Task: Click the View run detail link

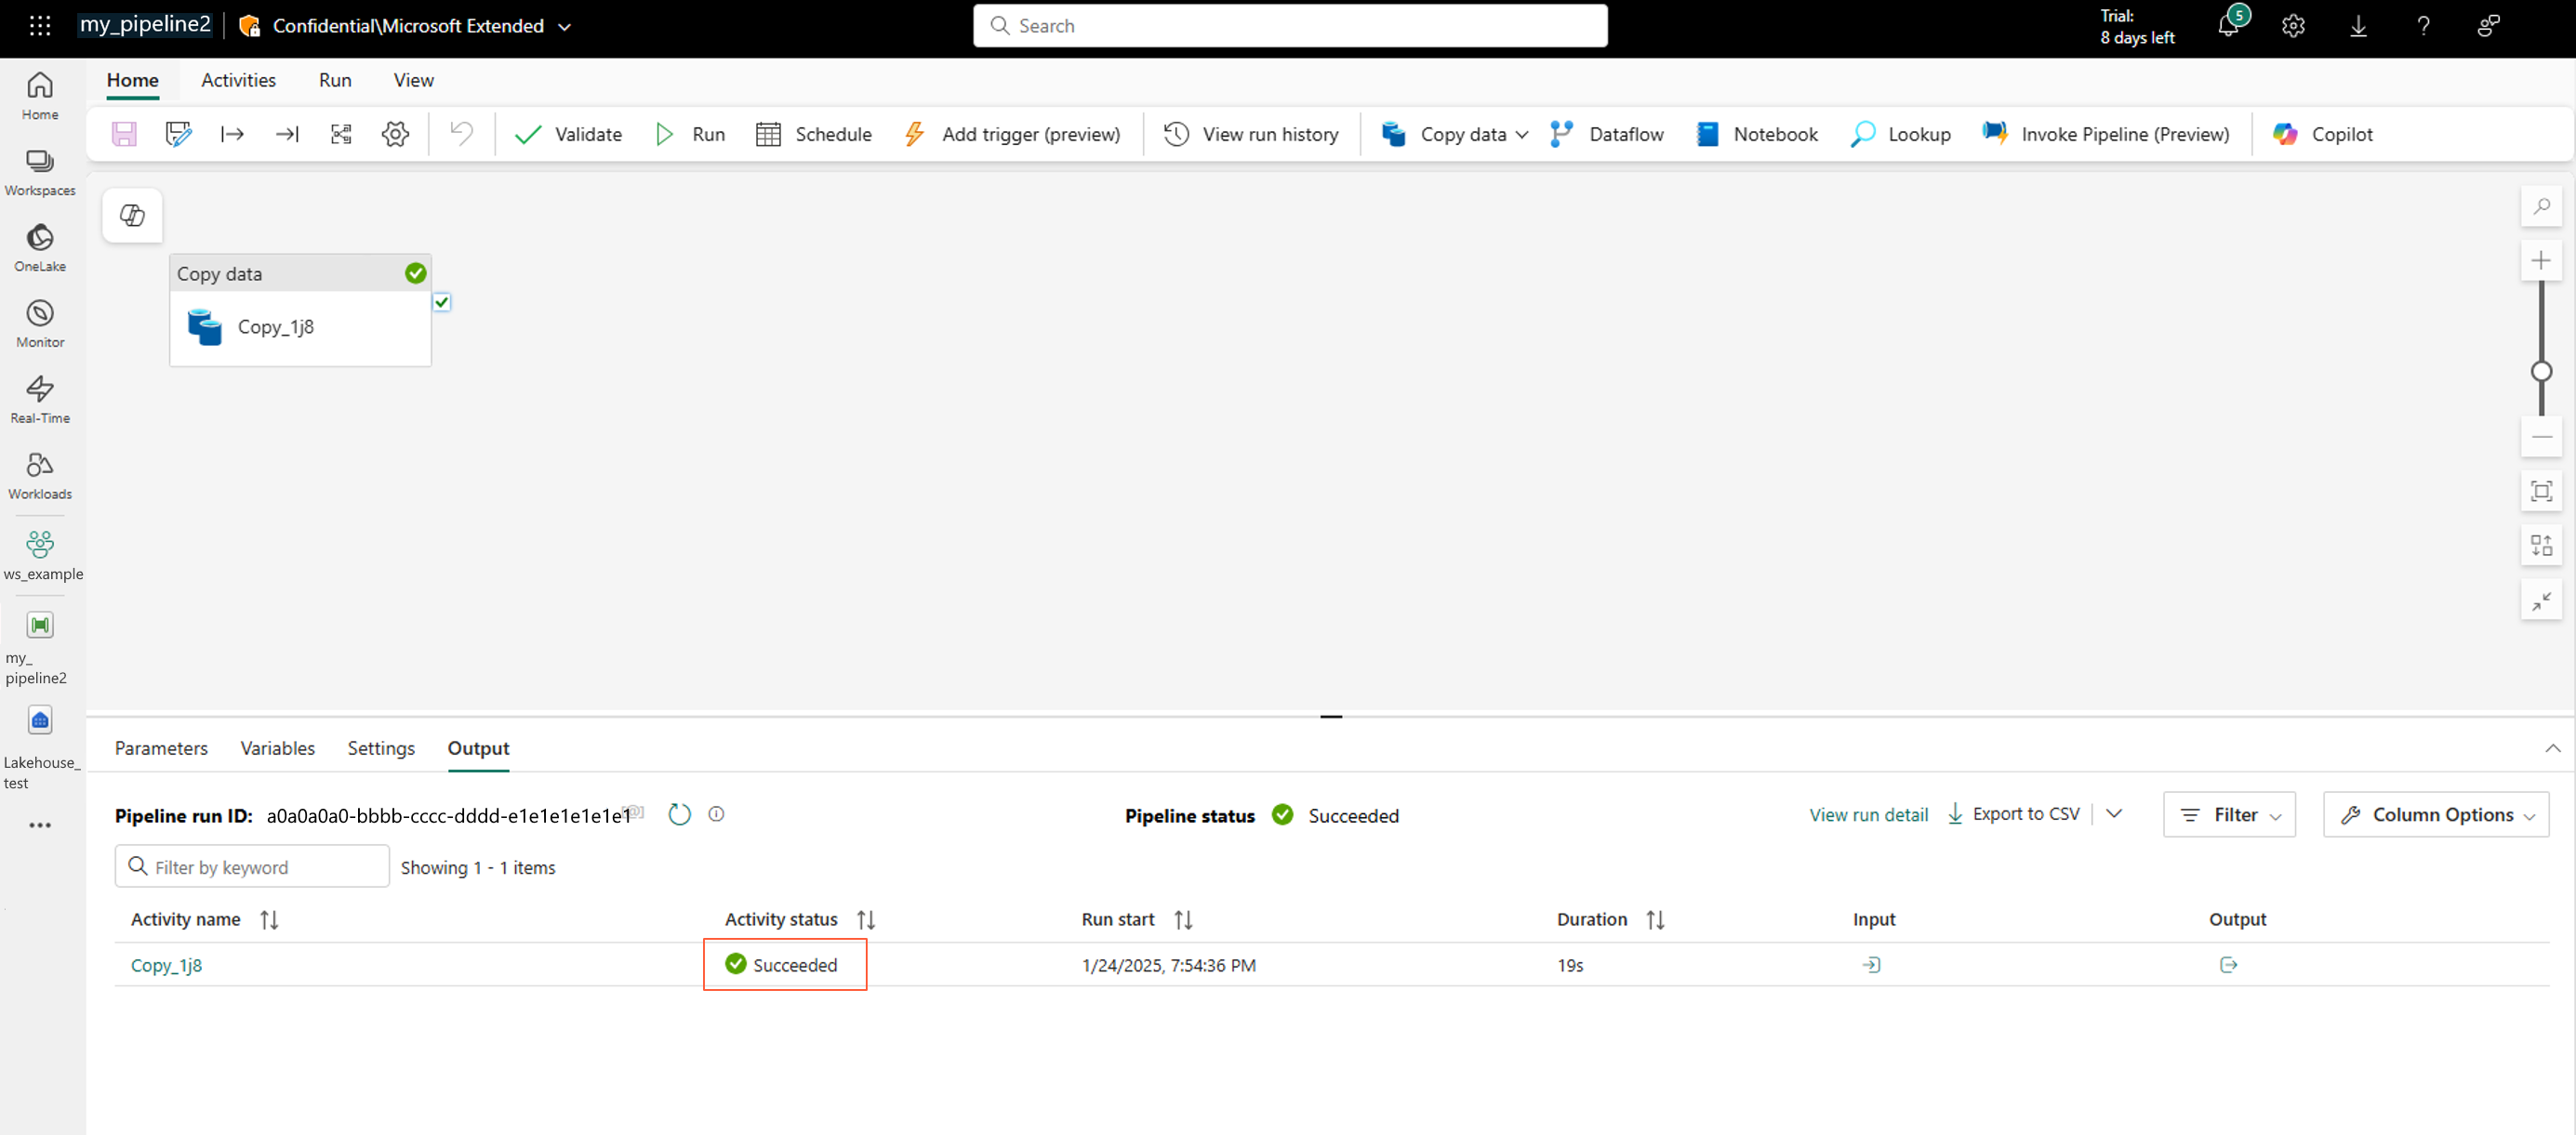Action: 1868,815
